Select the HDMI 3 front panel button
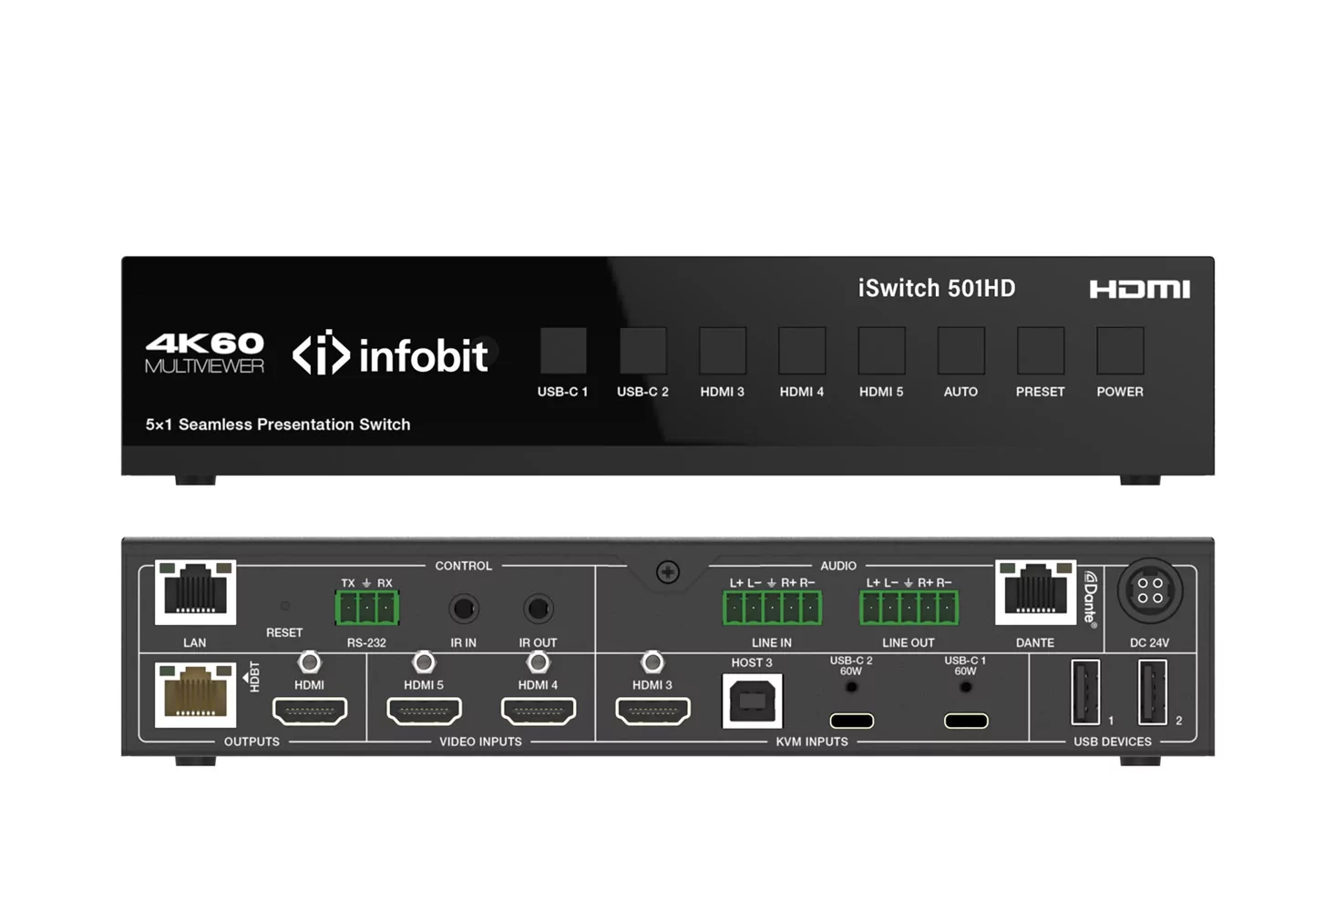 (722, 352)
